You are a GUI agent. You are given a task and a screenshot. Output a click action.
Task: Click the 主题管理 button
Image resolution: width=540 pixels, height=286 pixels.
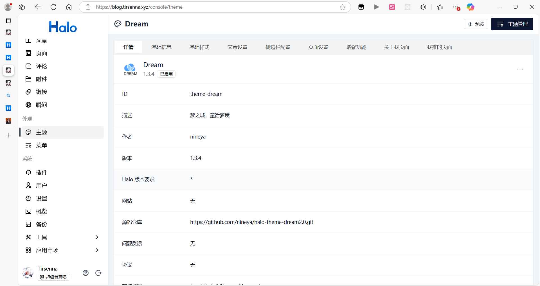(512, 24)
